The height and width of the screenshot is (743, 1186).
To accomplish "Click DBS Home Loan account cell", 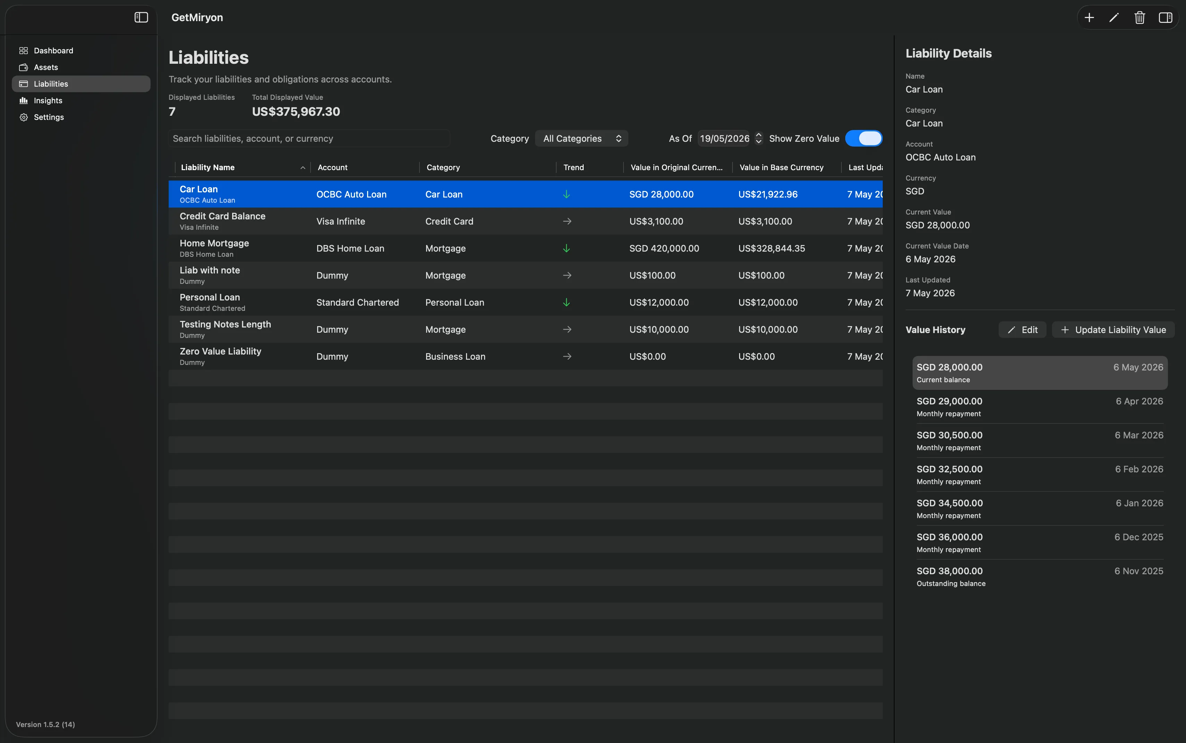I will click(x=350, y=249).
